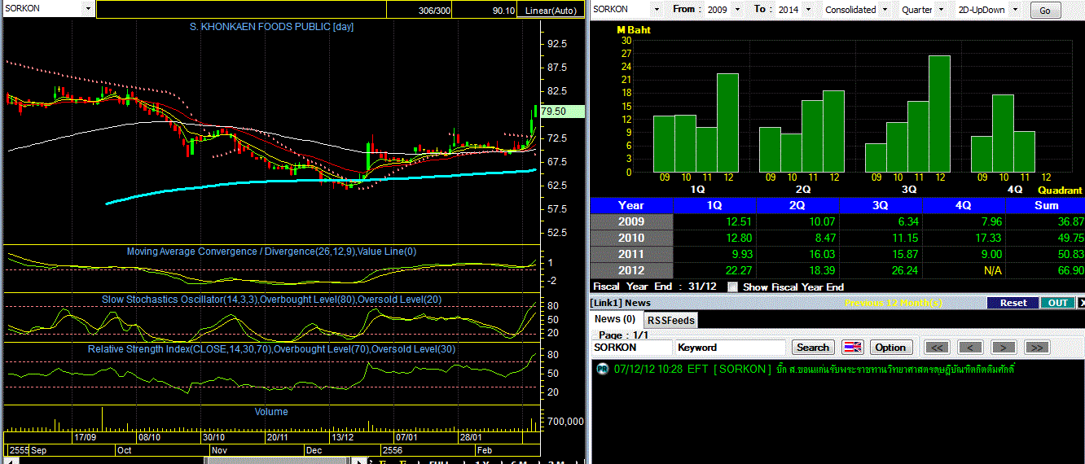This screenshot has width=1085, height=464.
Task: Click the N/A cell for 2012 4Q
Action: tap(992, 270)
